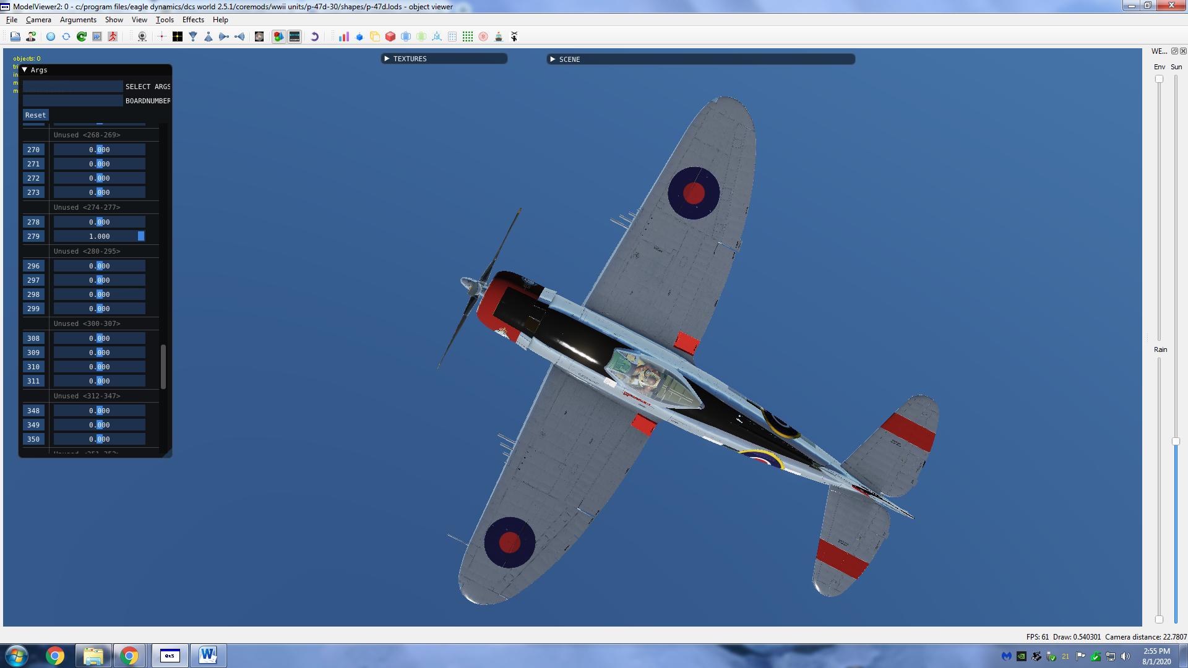Collapse the Args panel triangle
Viewport: 1188px width, 668px height.
click(x=25, y=70)
